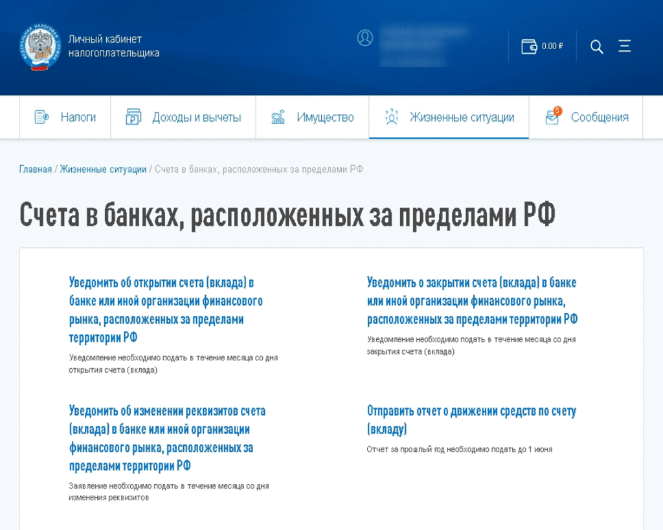Open site search with the magnifier icon
This screenshot has height=530, width=663.
pos(595,47)
